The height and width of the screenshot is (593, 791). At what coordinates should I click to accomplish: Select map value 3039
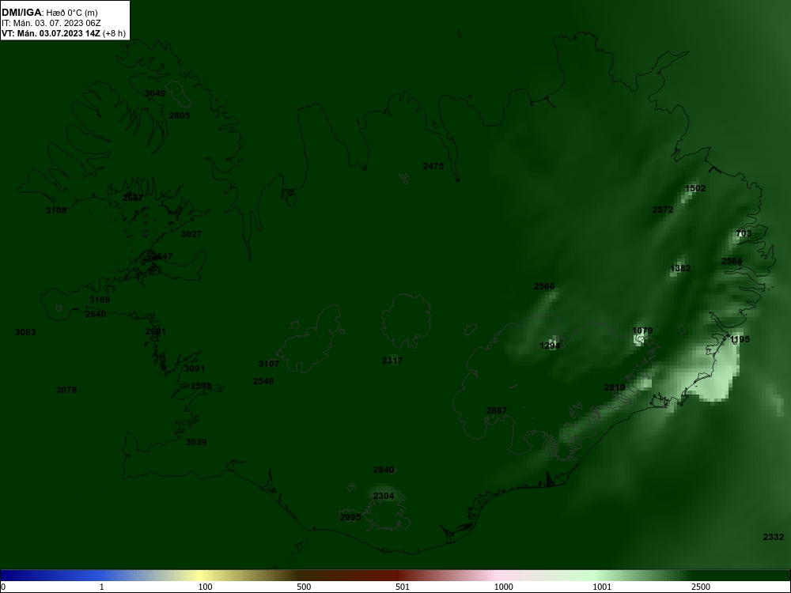coord(196,442)
